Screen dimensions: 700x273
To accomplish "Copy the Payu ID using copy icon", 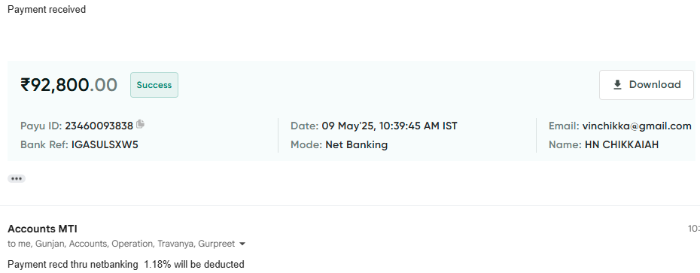I will pos(140,124).
